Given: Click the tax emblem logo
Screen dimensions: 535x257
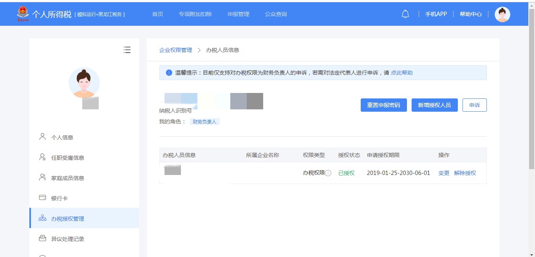Looking at the screenshot, I should pos(23,14).
